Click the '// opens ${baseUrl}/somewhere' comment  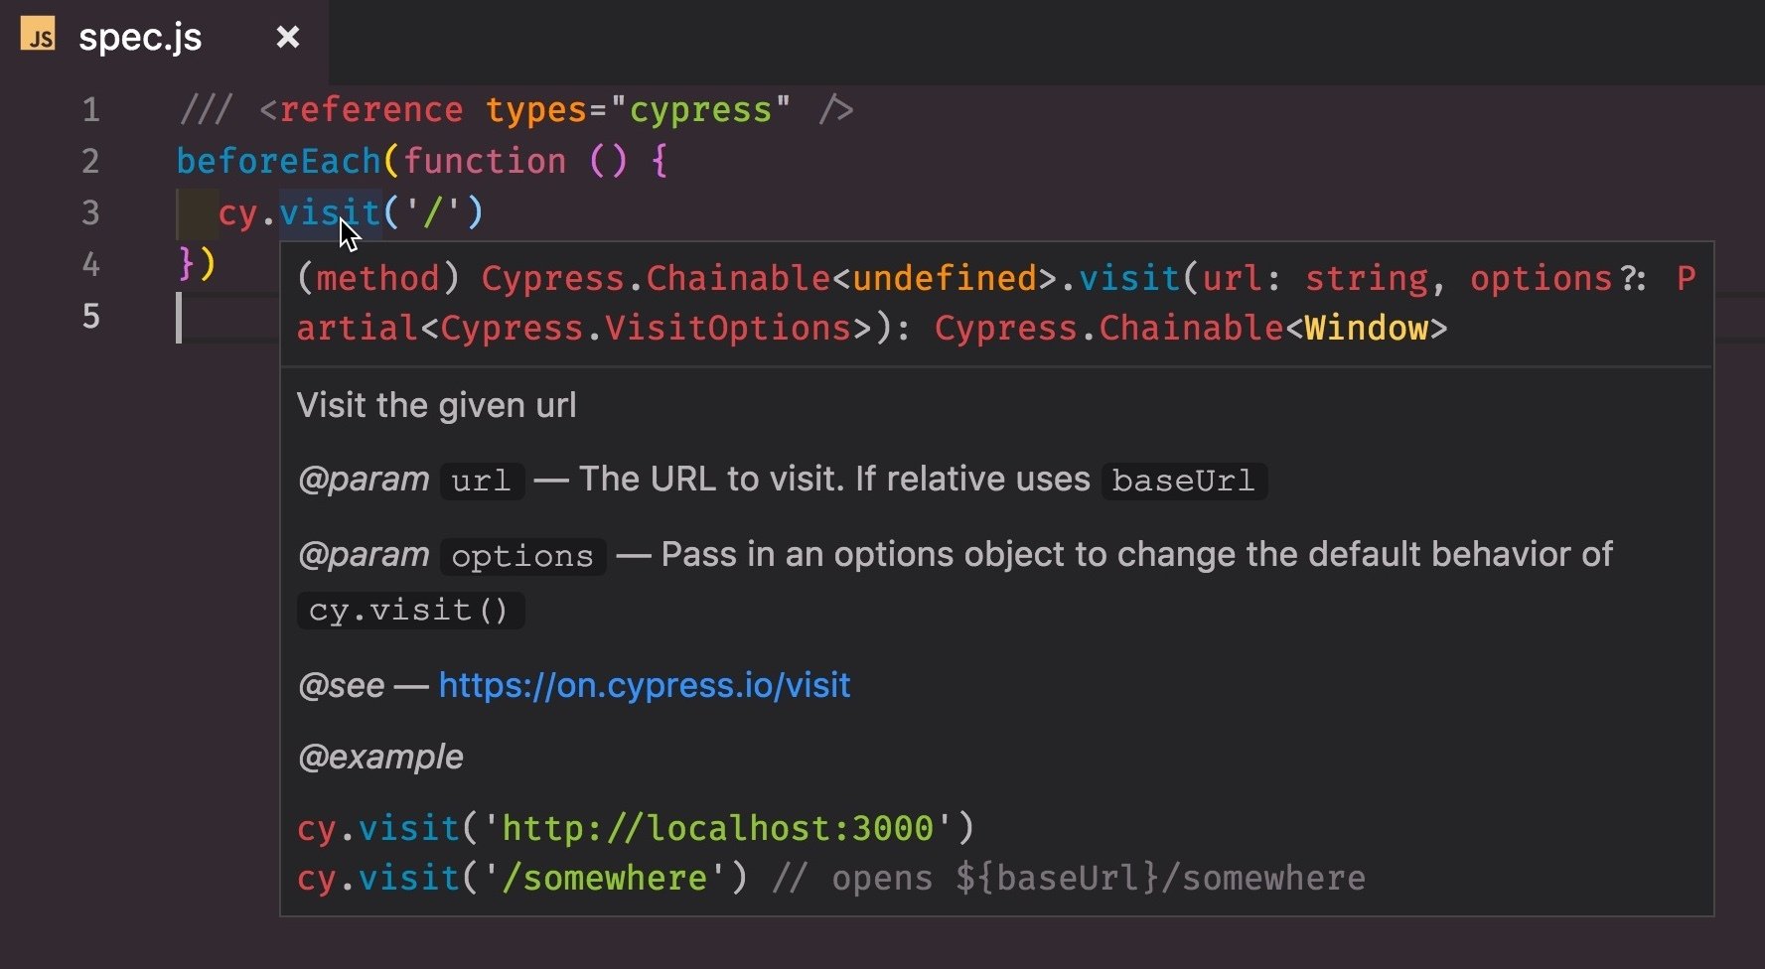coord(1069,878)
